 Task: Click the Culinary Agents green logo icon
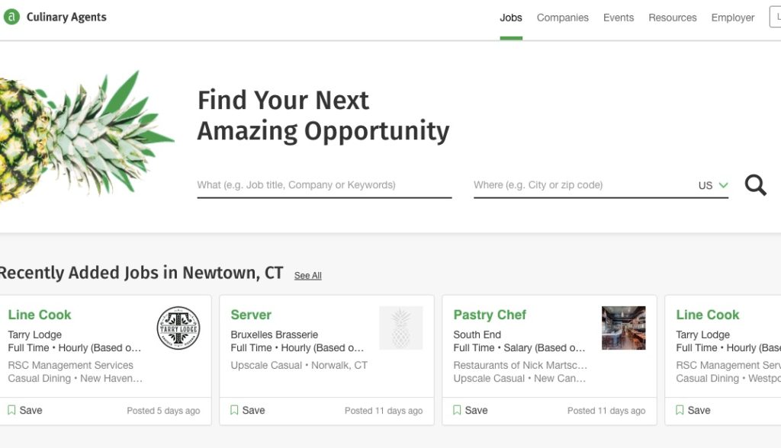11,17
